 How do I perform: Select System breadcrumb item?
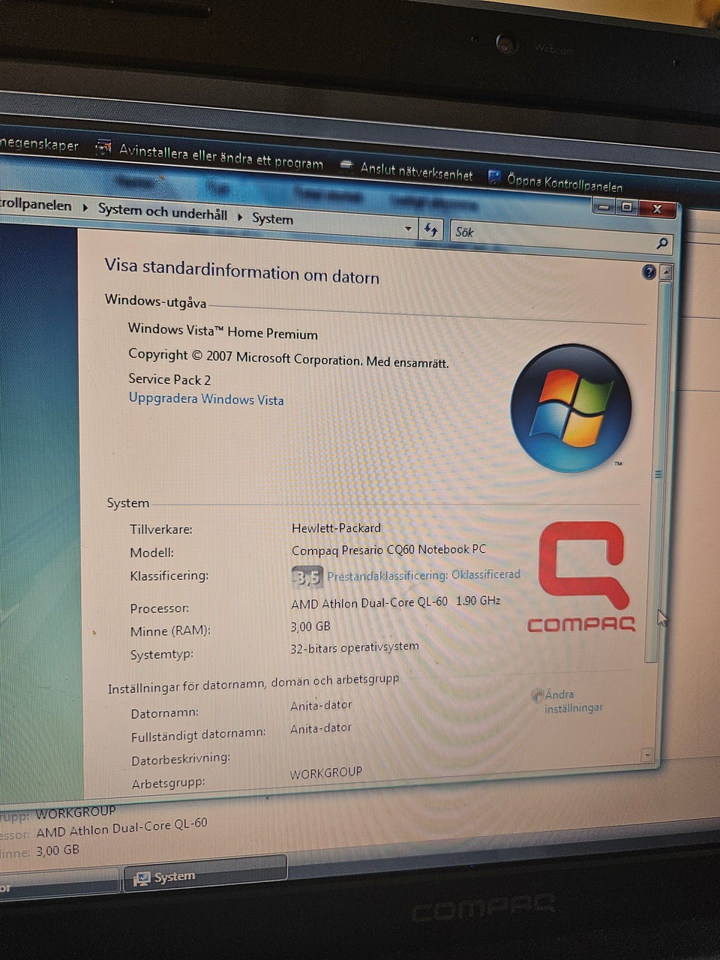272,218
